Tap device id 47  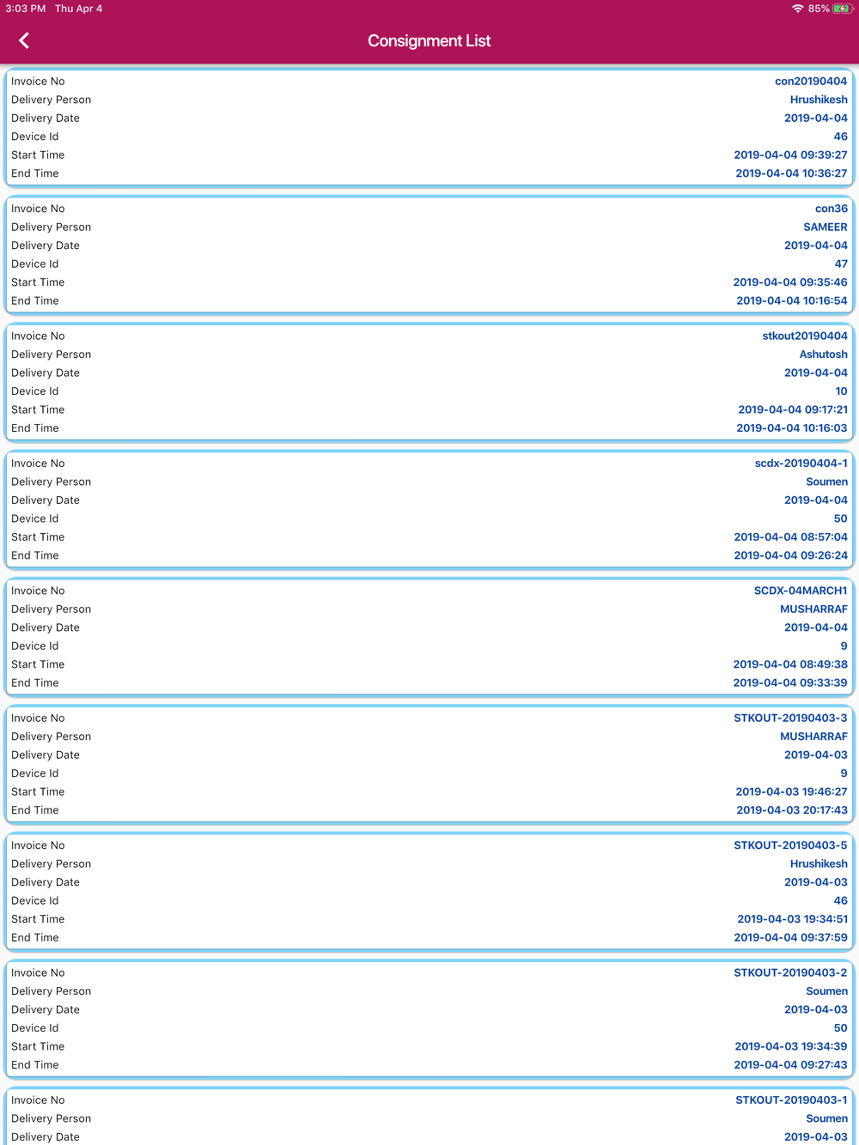(841, 264)
